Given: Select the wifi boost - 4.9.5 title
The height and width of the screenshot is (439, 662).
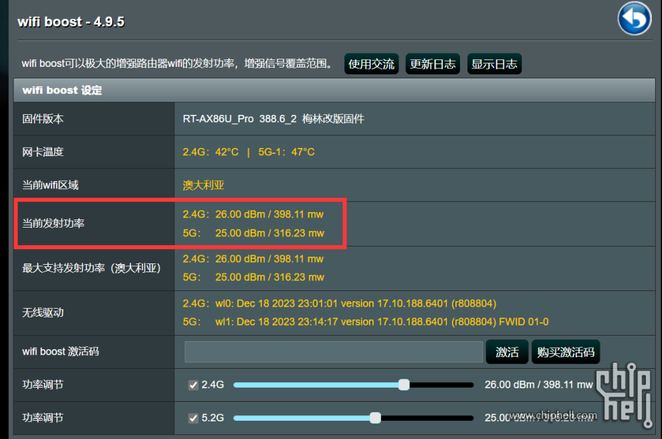Looking at the screenshot, I should click(x=71, y=22).
